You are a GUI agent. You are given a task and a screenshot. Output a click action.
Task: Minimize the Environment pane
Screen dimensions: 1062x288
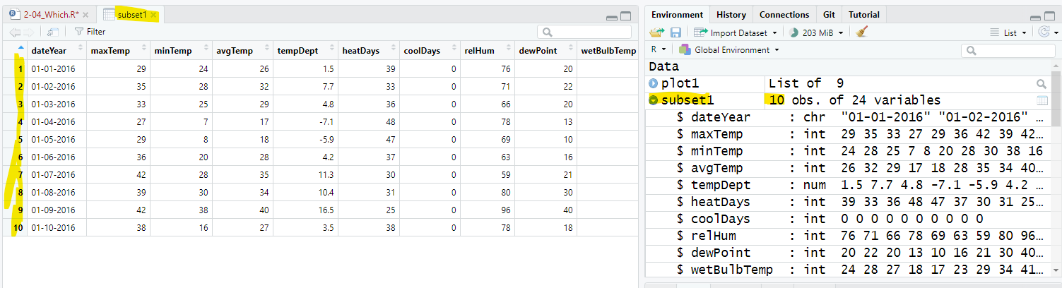(1036, 16)
